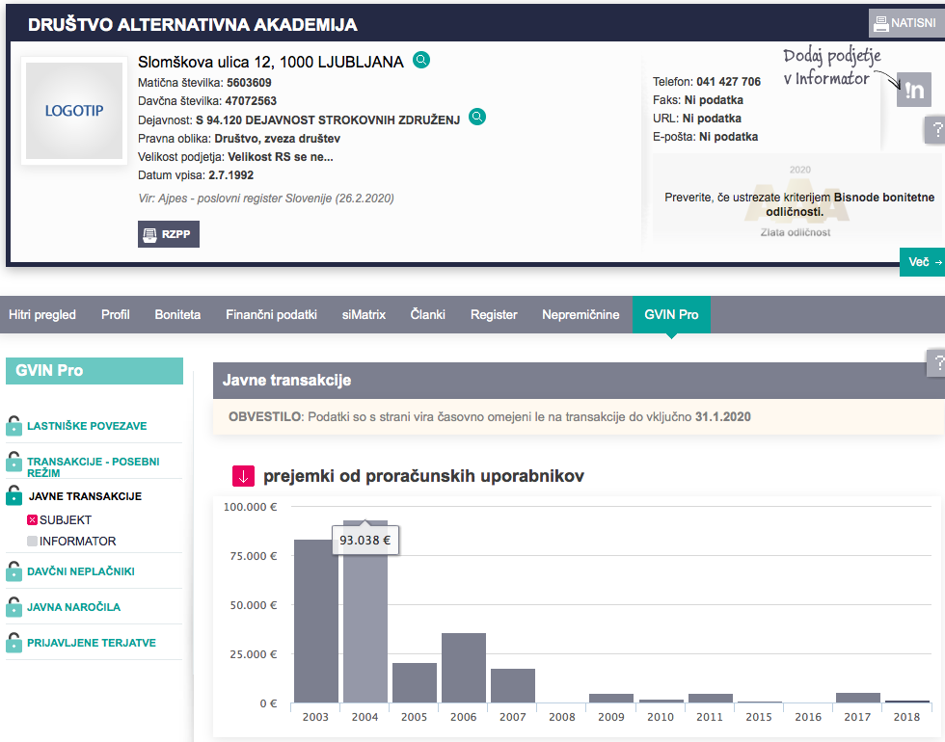The image size is (945, 742).
Task: Add company via the Informator !n icon
Action: coord(914,91)
